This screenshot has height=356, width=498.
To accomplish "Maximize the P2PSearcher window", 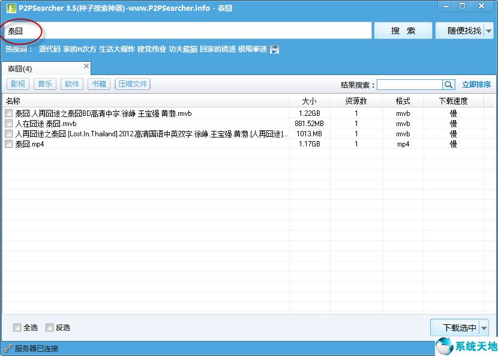I will pos(463,6).
